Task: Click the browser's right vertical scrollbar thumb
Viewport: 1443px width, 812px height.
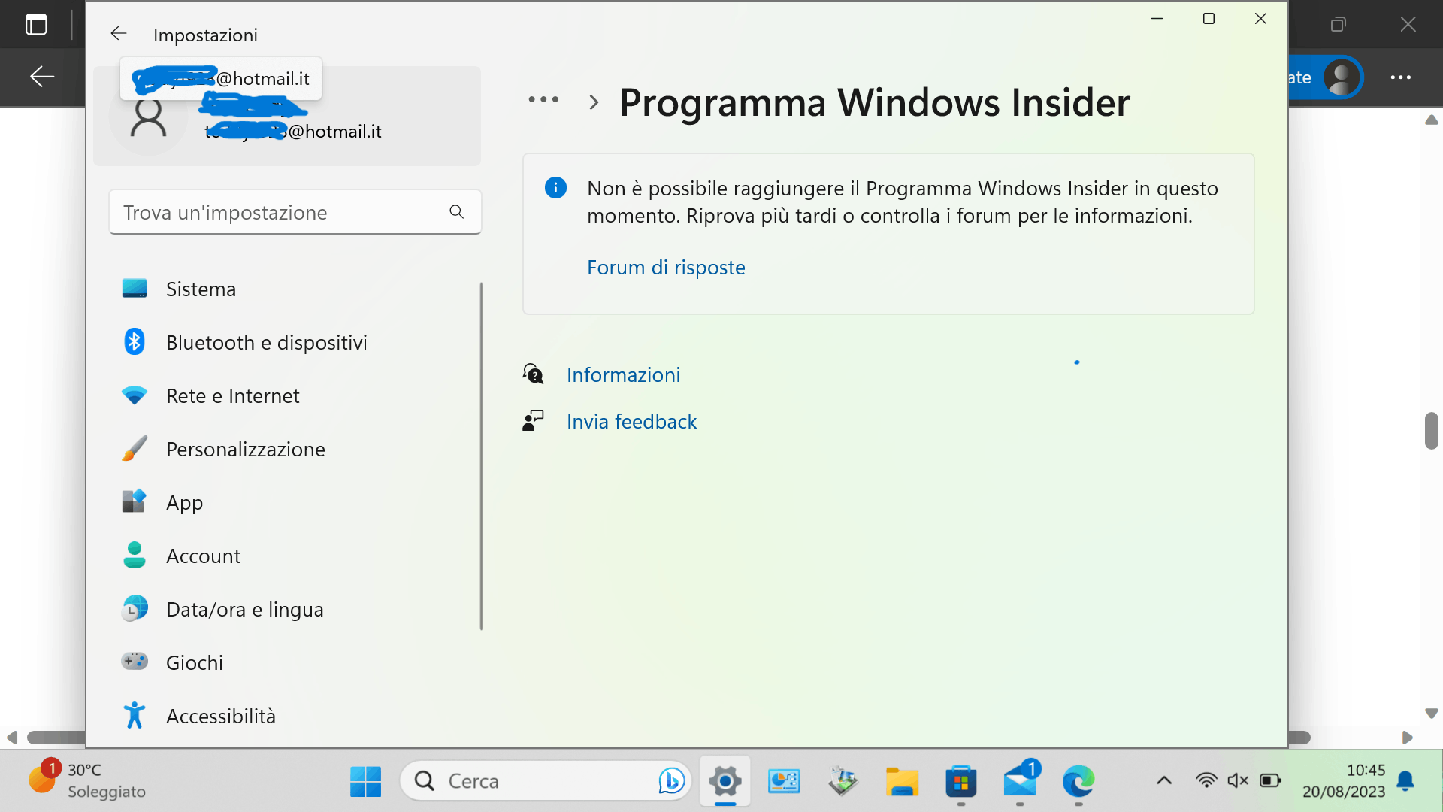Action: (x=1431, y=431)
